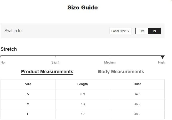Screen dimensions: 172x120
Task: Select the size L row label
Action: 28,114
